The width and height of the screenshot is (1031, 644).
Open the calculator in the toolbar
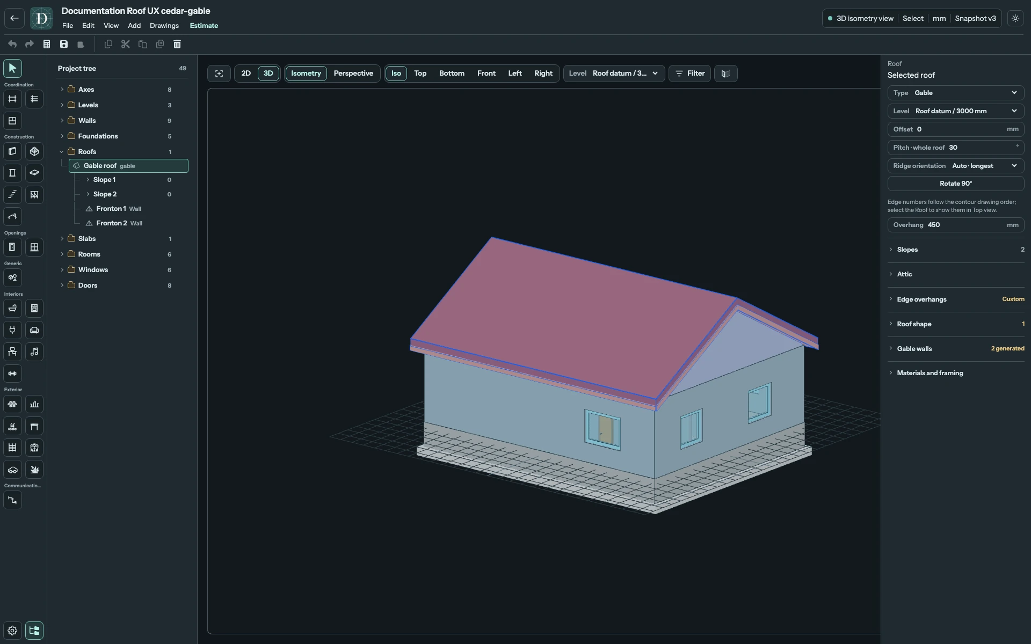coord(47,44)
